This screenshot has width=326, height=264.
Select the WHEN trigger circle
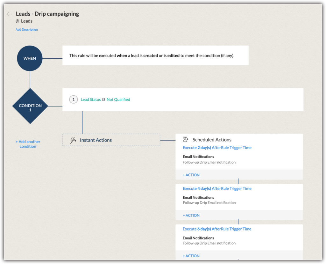[x=29, y=58]
